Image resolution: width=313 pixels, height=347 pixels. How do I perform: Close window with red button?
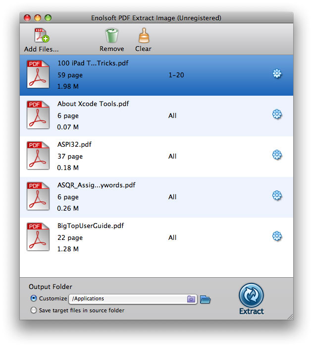click(x=27, y=18)
